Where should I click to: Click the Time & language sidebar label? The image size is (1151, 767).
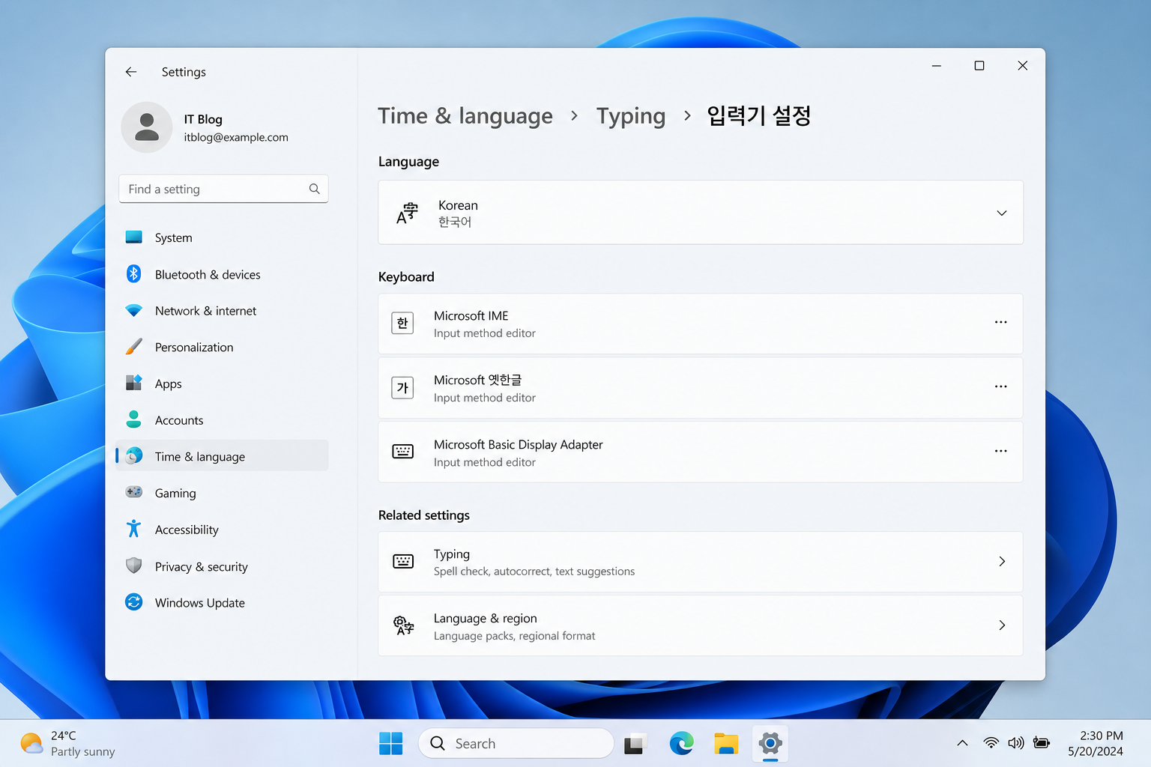point(200,457)
